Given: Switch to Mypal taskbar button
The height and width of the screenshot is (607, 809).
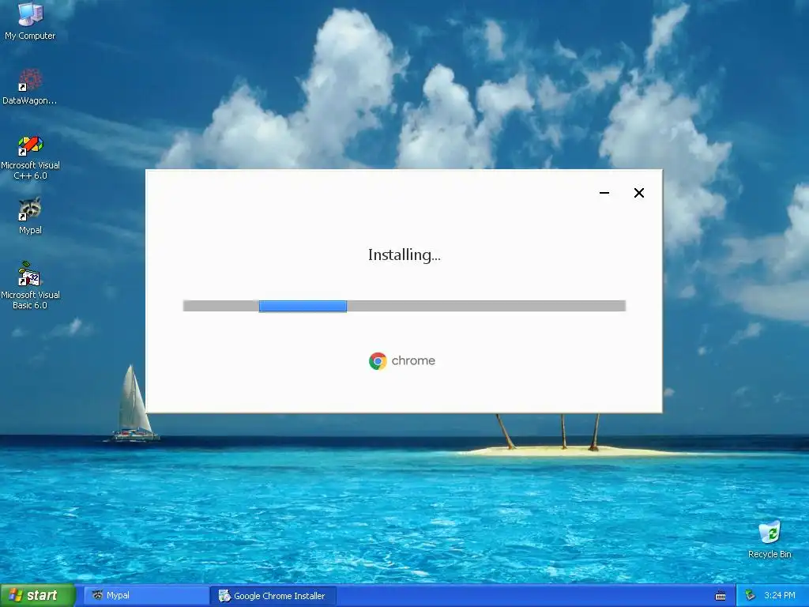Looking at the screenshot, I should tap(146, 595).
